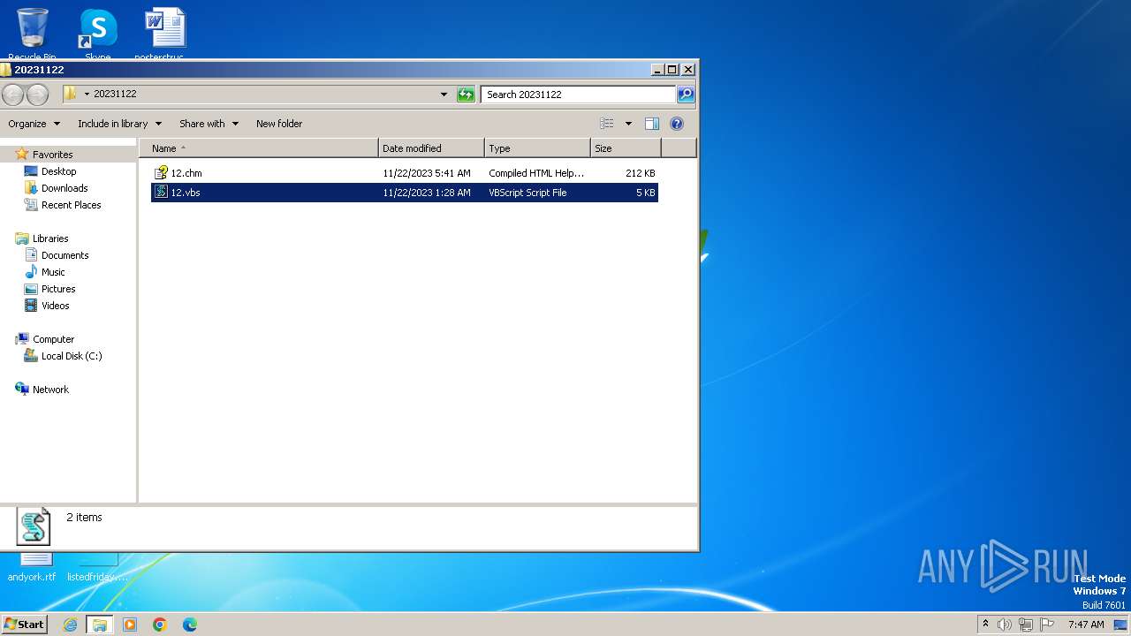Open the Music library
This screenshot has height=636, width=1131.
click(x=53, y=272)
